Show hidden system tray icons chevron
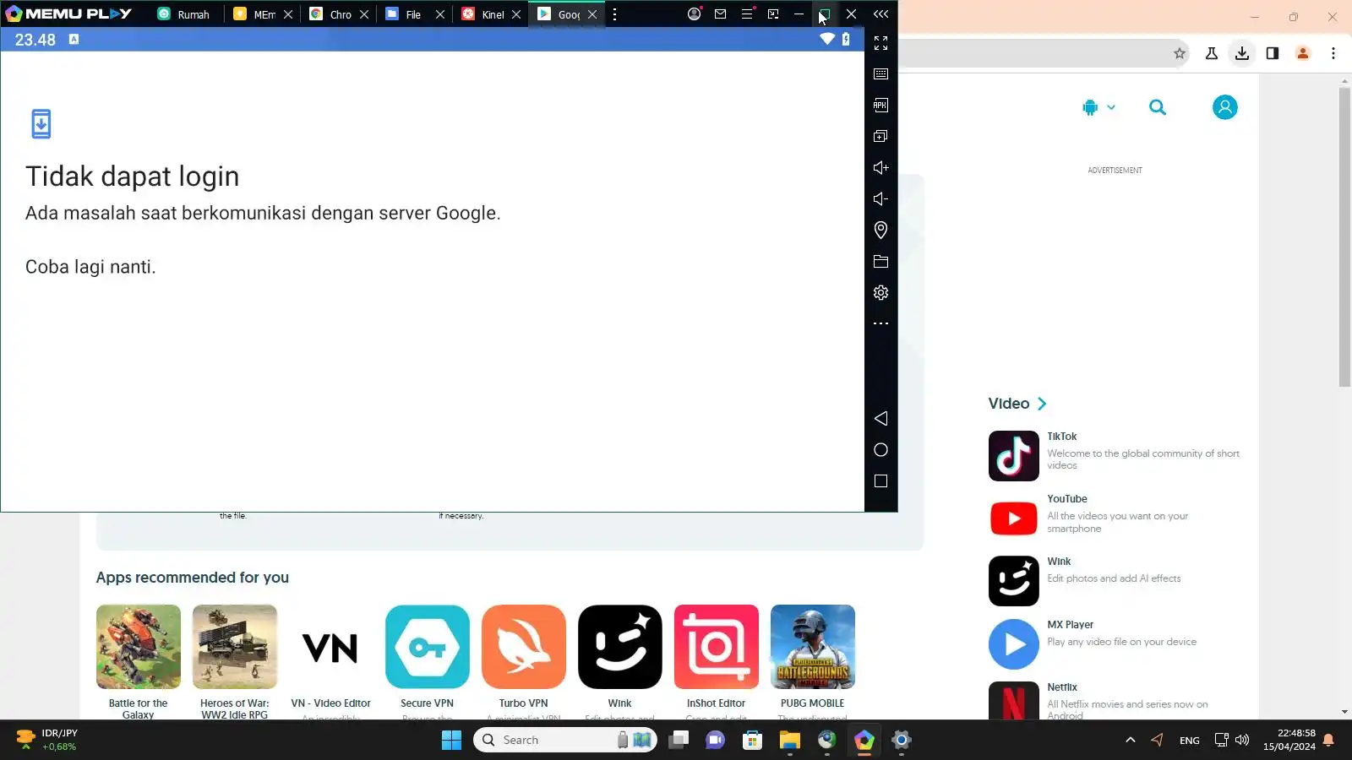The height and width of the screenshot is (760, 1352). coord(1130,740)
